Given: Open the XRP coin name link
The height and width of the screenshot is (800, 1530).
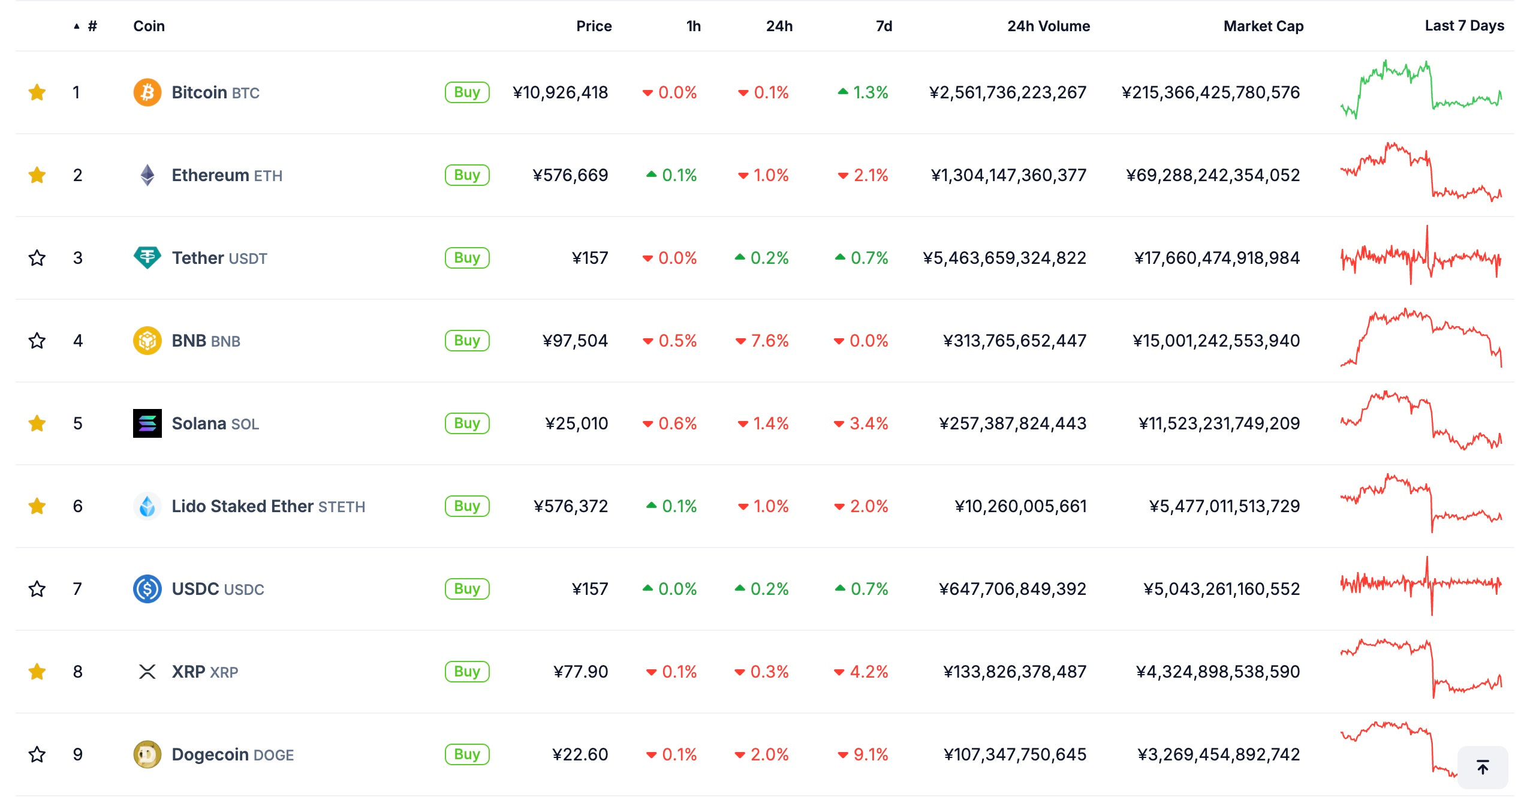Looking at the screenshot, I should coord(204,672).
